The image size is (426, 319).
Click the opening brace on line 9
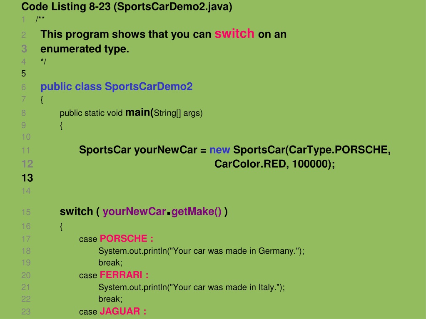[x=61, y=125]
